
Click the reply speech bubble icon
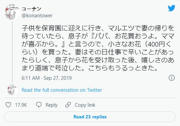click(x=39, y=105)
